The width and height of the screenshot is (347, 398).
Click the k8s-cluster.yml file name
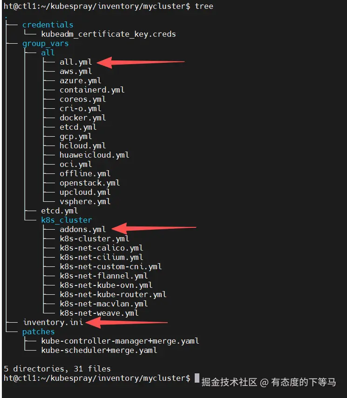click(94, 239)
